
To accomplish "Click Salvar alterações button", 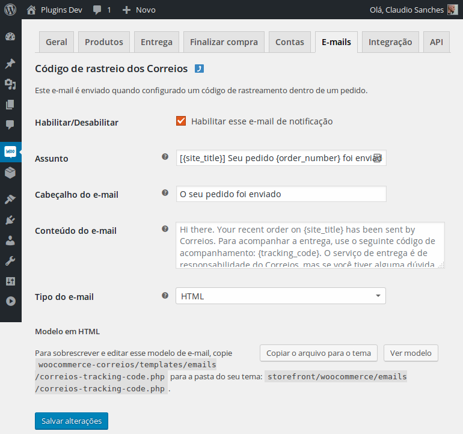I will 72,421.
